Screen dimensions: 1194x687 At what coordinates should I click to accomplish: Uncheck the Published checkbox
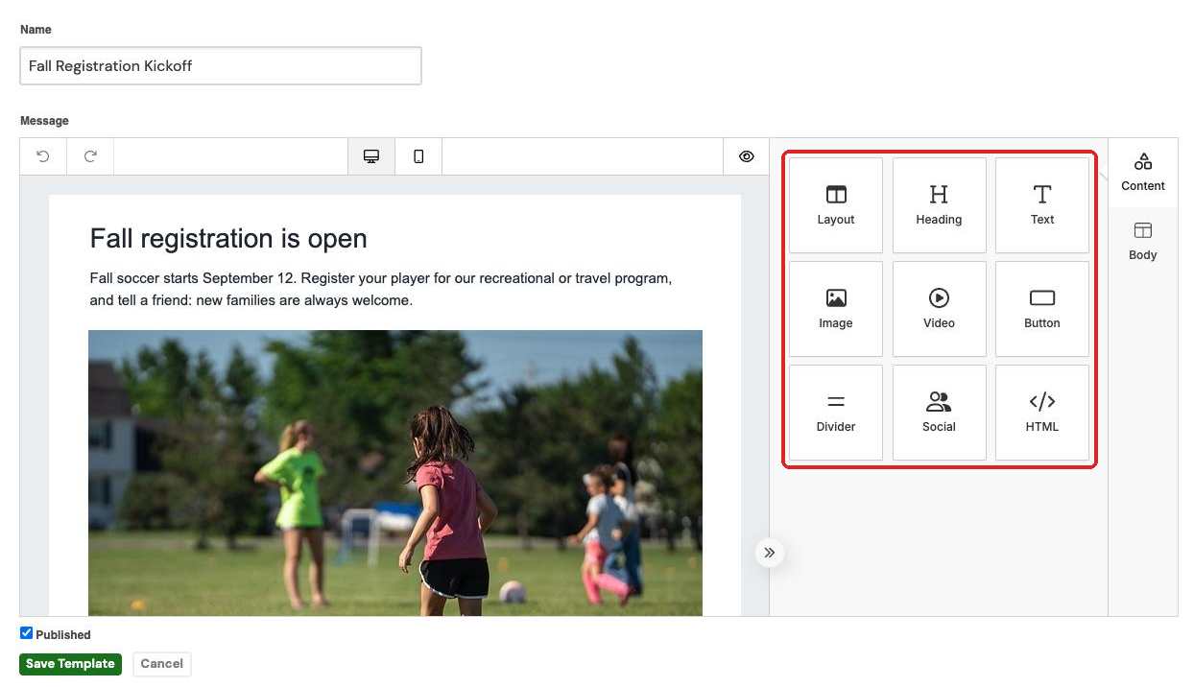pyautogui.click(x=27, y=633)
